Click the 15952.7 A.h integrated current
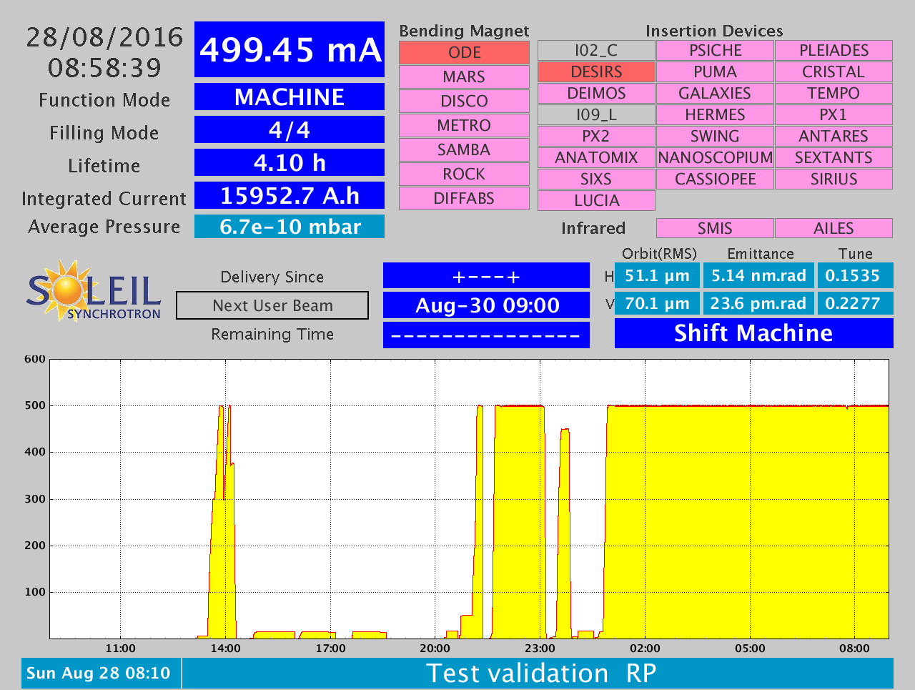This screenshot has height=690, width=915. [x=290, y=195]
